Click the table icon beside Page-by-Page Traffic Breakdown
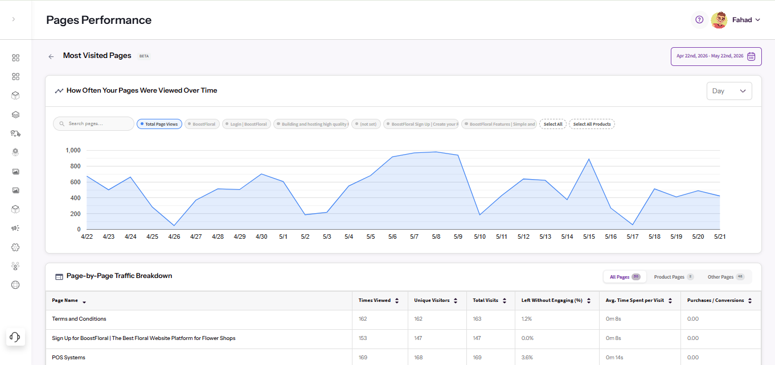The image size is (775, 365). click(x=59, y=276)
